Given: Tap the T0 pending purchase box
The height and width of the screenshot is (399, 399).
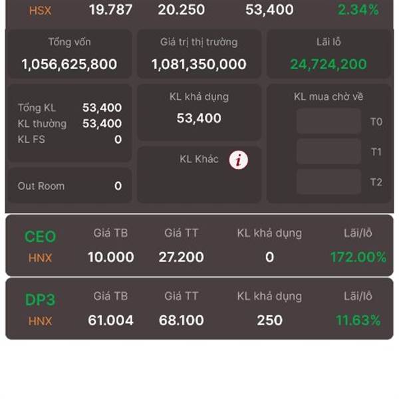Looking at the screenshot, I should point(329,121).
